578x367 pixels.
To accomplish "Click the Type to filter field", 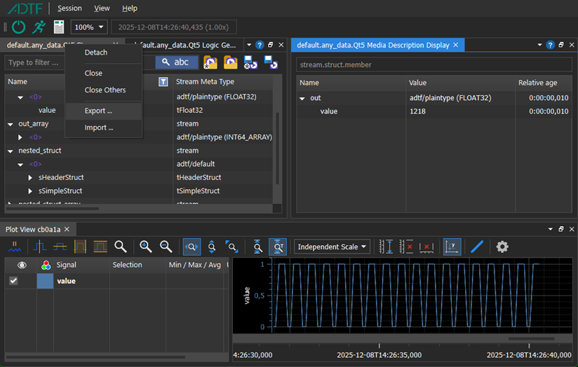I will [35, 62].
